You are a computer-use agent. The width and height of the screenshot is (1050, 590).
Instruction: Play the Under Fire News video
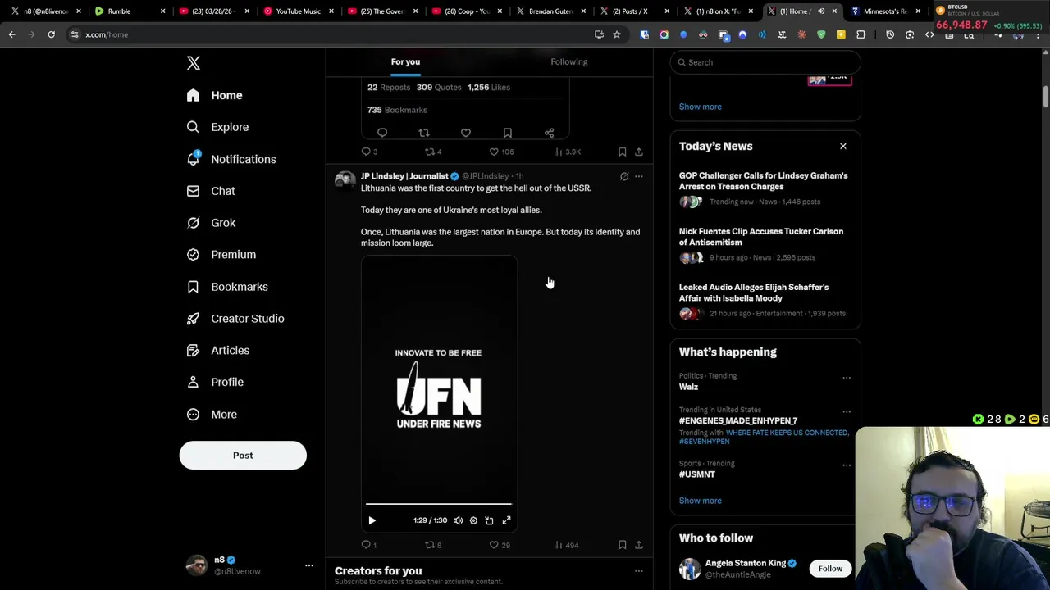(372, 520)
